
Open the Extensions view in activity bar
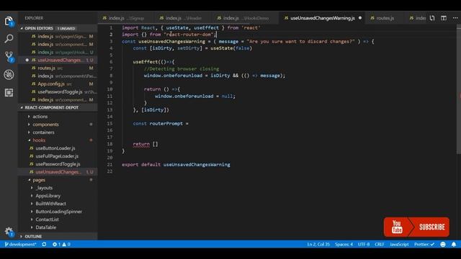tap(9, 93)
